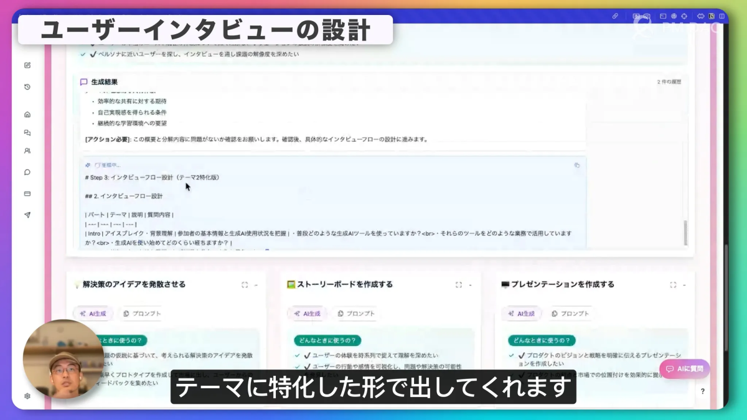The width and height of the screenshot is (747, 420).
Task: Collapse the プレゼンテーションを作成する card
Action: pyautogui.click(x=685, y=285)
